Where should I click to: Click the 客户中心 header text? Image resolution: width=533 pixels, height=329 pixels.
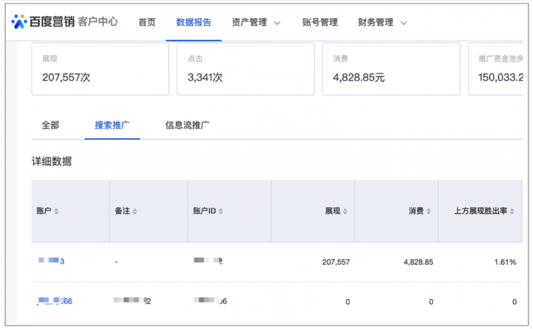coord(98,22)
